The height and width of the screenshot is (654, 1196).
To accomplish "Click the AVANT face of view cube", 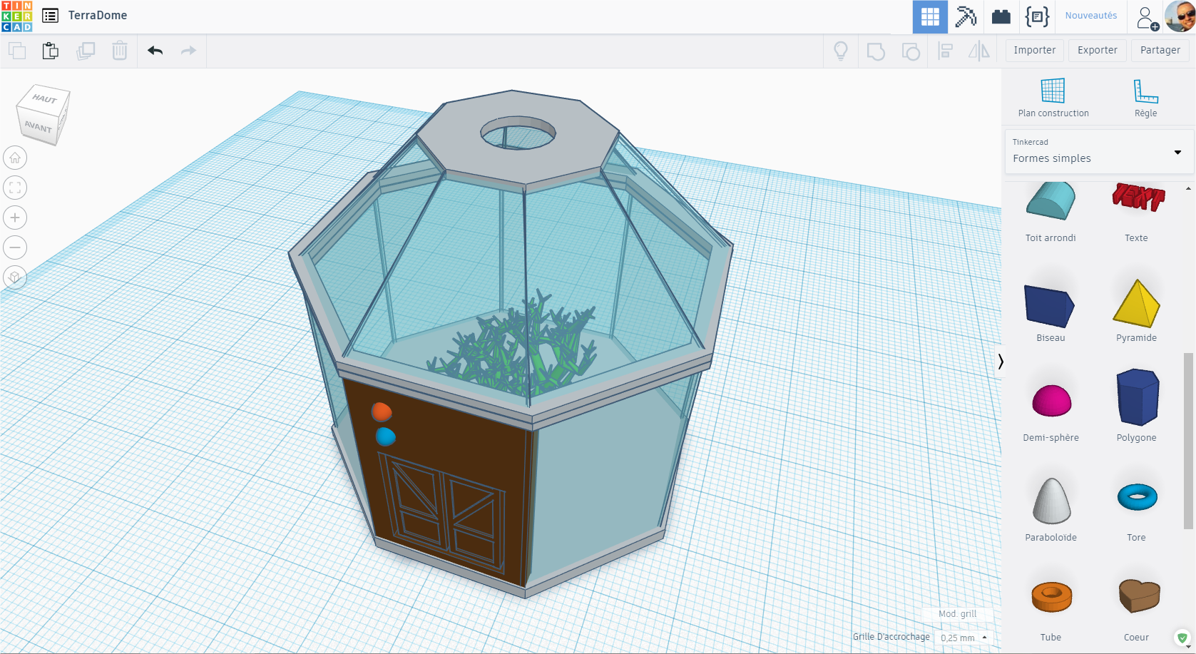I will point(38,127).
